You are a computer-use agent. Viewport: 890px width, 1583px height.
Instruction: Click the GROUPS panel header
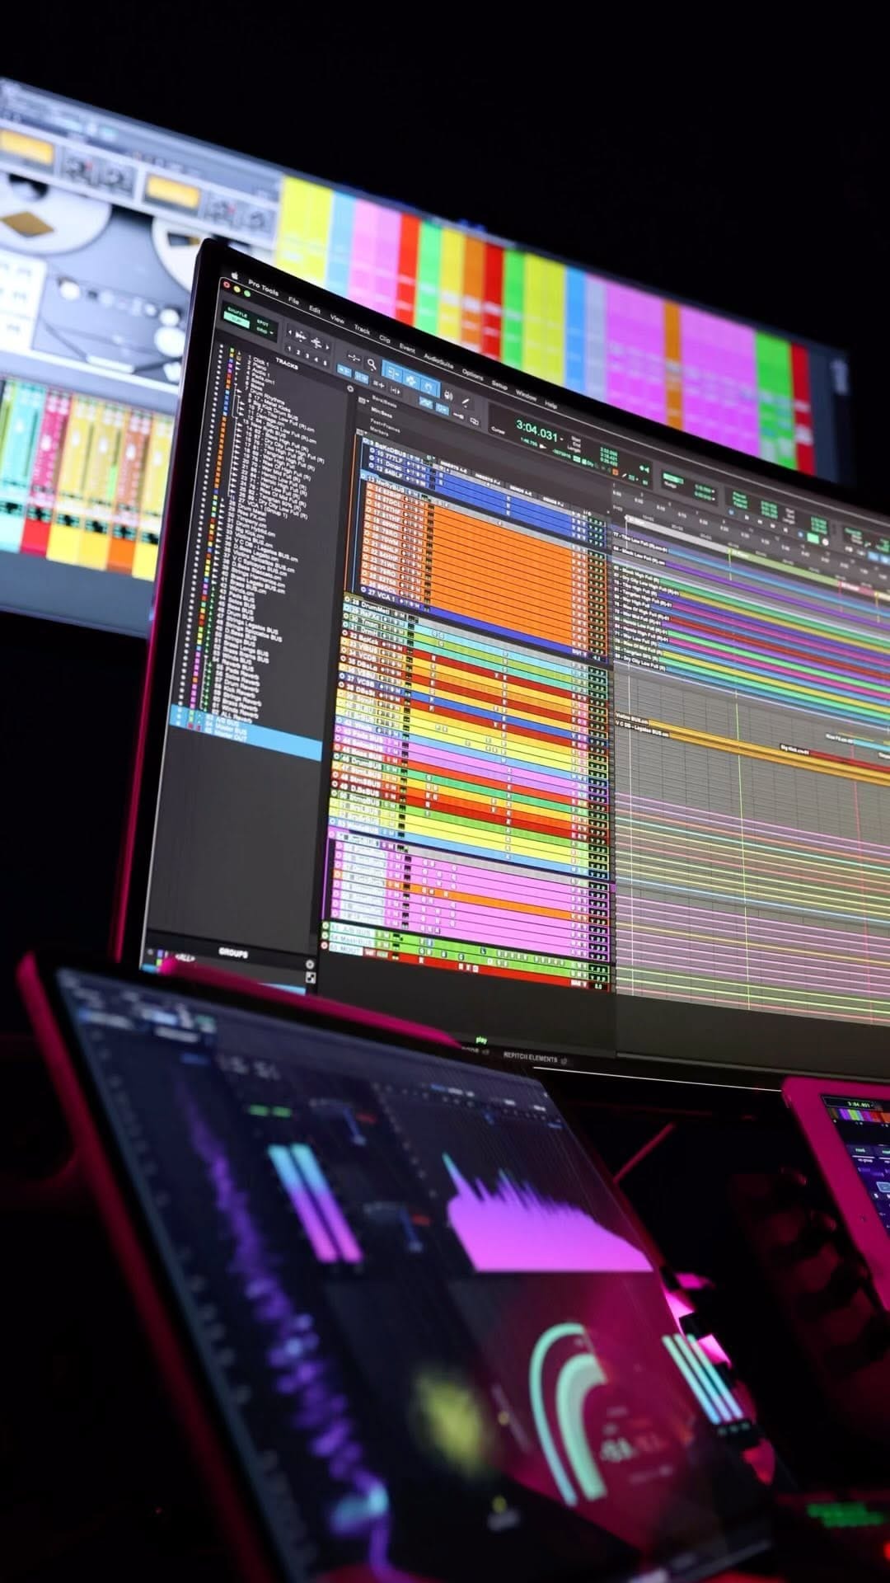pos(233,953)
